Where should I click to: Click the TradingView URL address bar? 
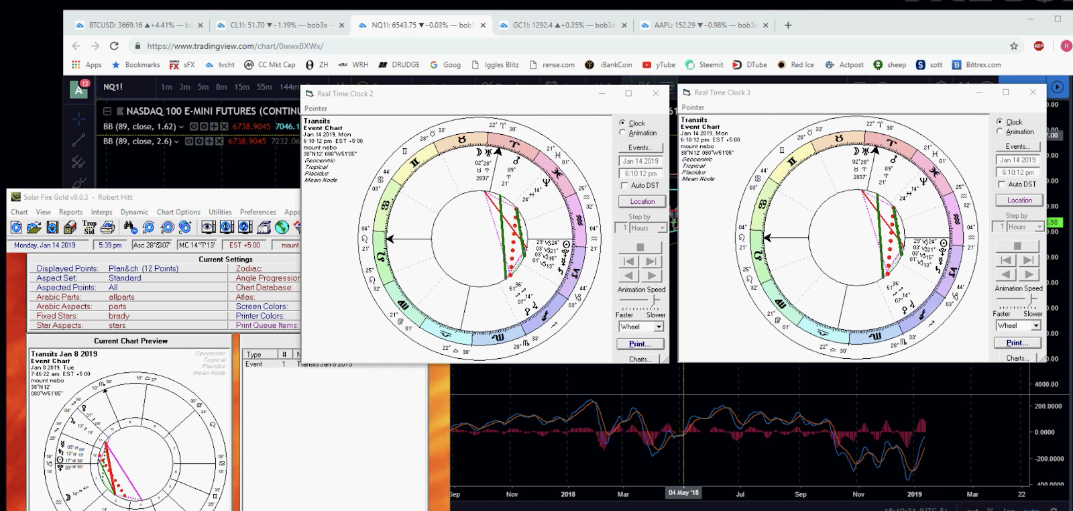coord(570,46)
